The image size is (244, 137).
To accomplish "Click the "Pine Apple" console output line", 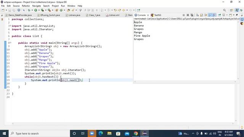I will (x=142, y=36).
